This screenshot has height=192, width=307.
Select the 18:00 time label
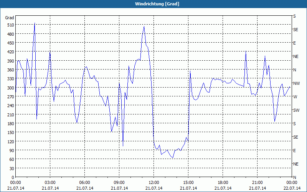pyautogui.click(x=223, y=183)
